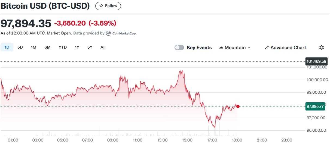
Task: Switch chart to YTD range
Action: (x=63, y=47)
